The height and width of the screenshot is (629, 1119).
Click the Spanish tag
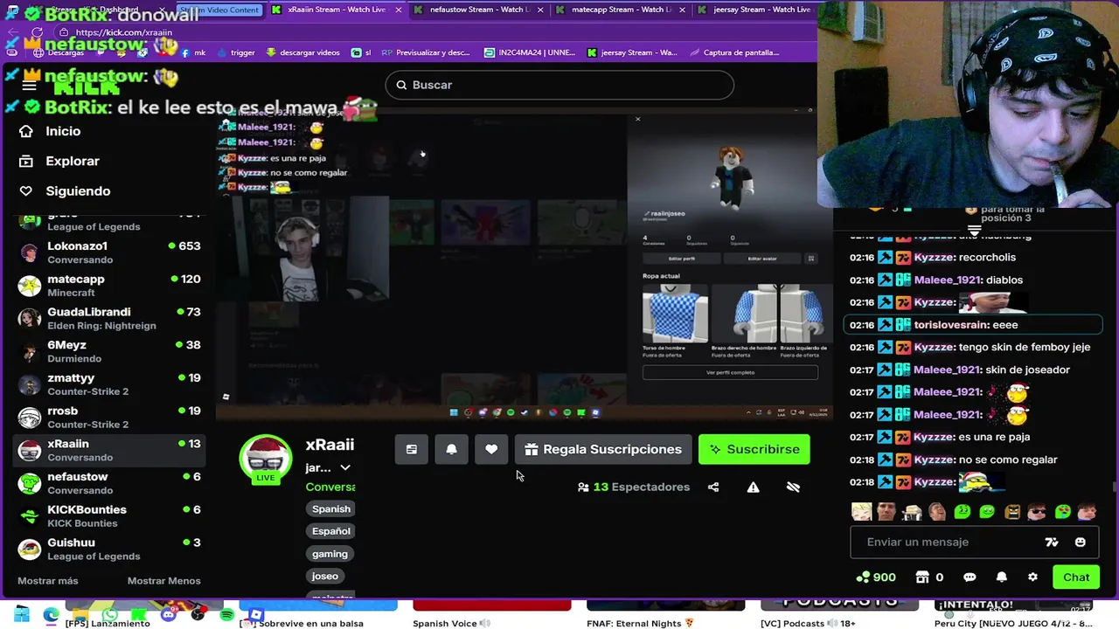(x=331, y=508)
